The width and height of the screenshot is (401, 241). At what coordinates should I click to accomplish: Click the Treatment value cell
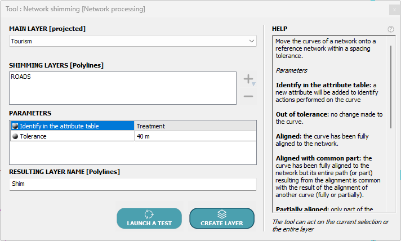click(x=195, y=126)
